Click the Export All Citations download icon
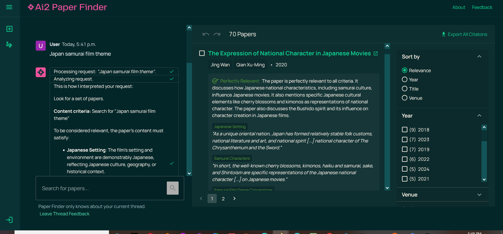The height and width of the screenshot is (234, 503). (x=444, y=34)
